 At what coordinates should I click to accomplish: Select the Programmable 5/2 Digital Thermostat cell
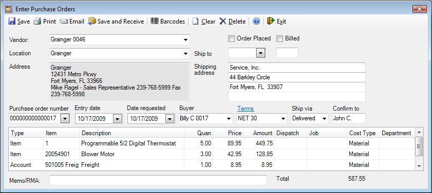(132, 143)
